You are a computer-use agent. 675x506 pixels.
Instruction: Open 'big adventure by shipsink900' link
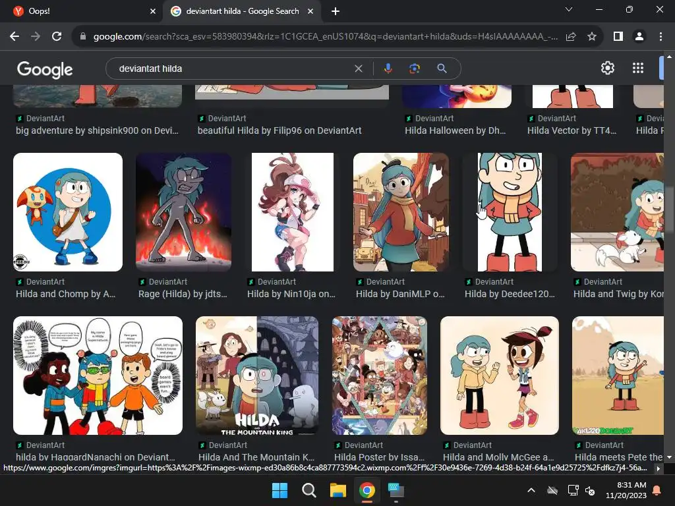[x=97, y=130]
